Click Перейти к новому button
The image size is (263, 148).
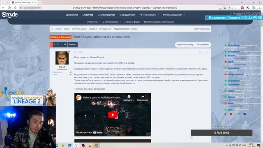tap(185, 45)
